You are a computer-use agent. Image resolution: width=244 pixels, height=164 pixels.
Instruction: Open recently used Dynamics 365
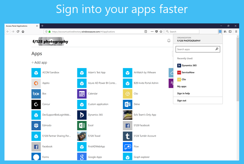[187, 65]
